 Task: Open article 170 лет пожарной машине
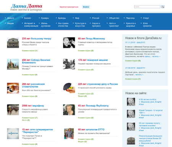click(x=93, y=60)
